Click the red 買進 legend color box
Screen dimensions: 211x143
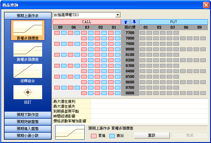(94, 135)
